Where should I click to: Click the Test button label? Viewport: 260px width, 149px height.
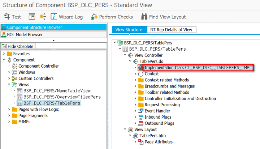pyautogui.click(x=16, y=17)
